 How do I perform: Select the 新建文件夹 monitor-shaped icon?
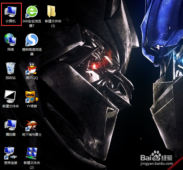coord(10,96)
